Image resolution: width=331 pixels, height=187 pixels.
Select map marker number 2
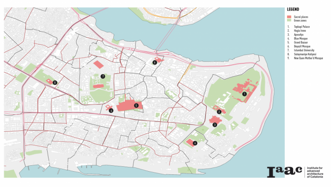click(x=219, y=112)
